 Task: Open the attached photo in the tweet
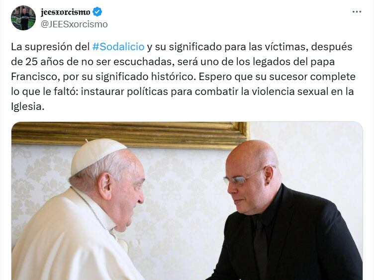pos(187,201)
